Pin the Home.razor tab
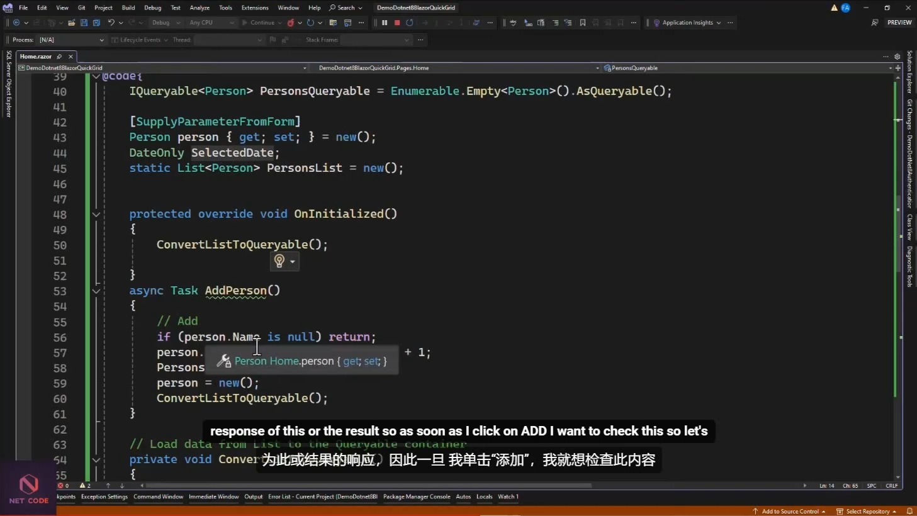Screen dimensions: 917x516 [x=59, y=57]
